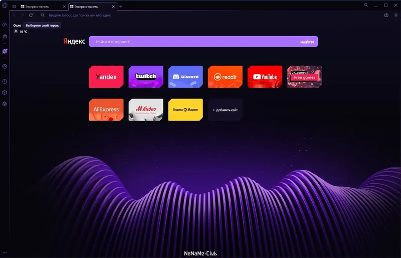Open the Yandex speed dial tile

pos(106,77)
